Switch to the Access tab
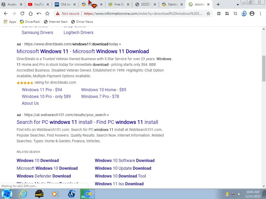Viewport: 266px width, 199px height. pyautogui.click(x=12, y=4)
